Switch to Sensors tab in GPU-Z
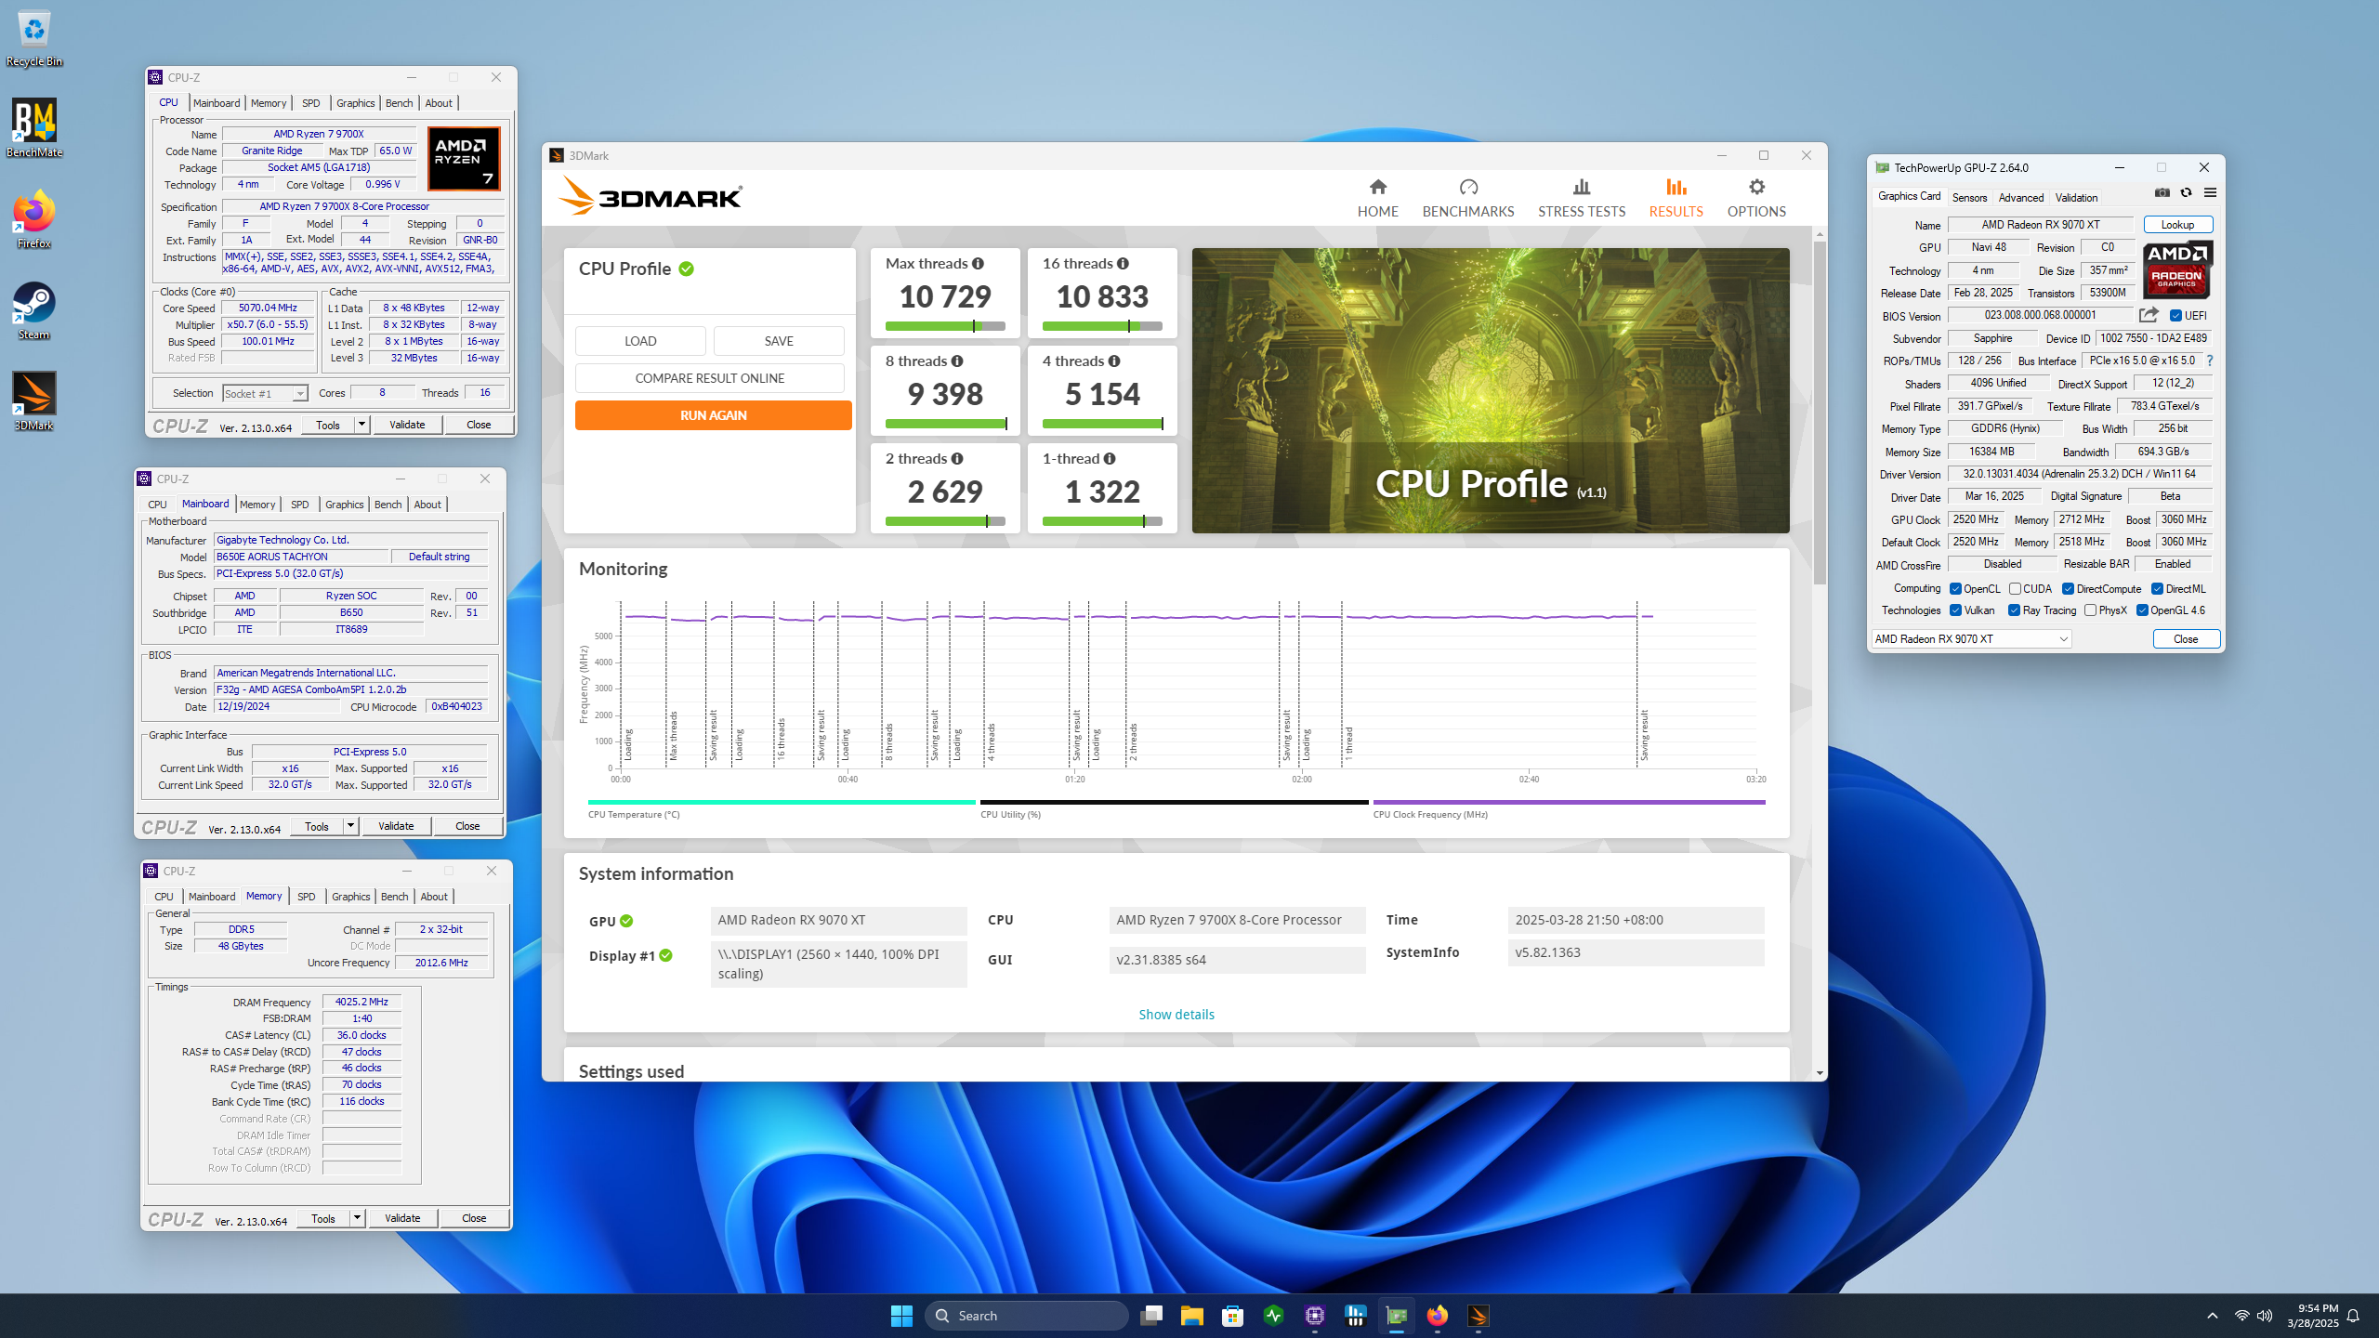The height and width of the screenshot is (1338, 2379). coord(1969,198)
